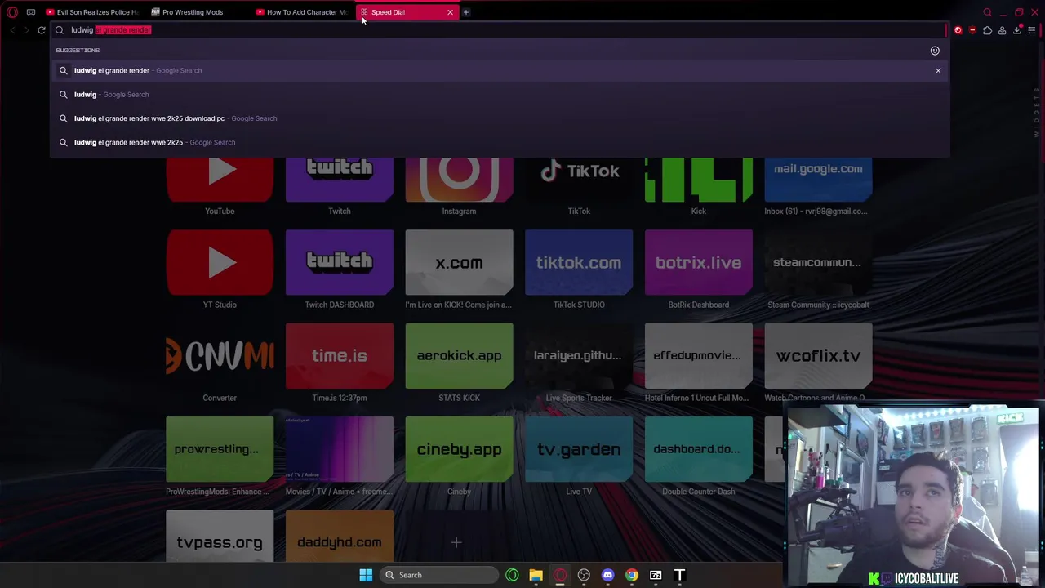1045x588 pixels.
Task: Remove the 'ludwig el grande render' suggestion
Action: [x=938, y=71]
